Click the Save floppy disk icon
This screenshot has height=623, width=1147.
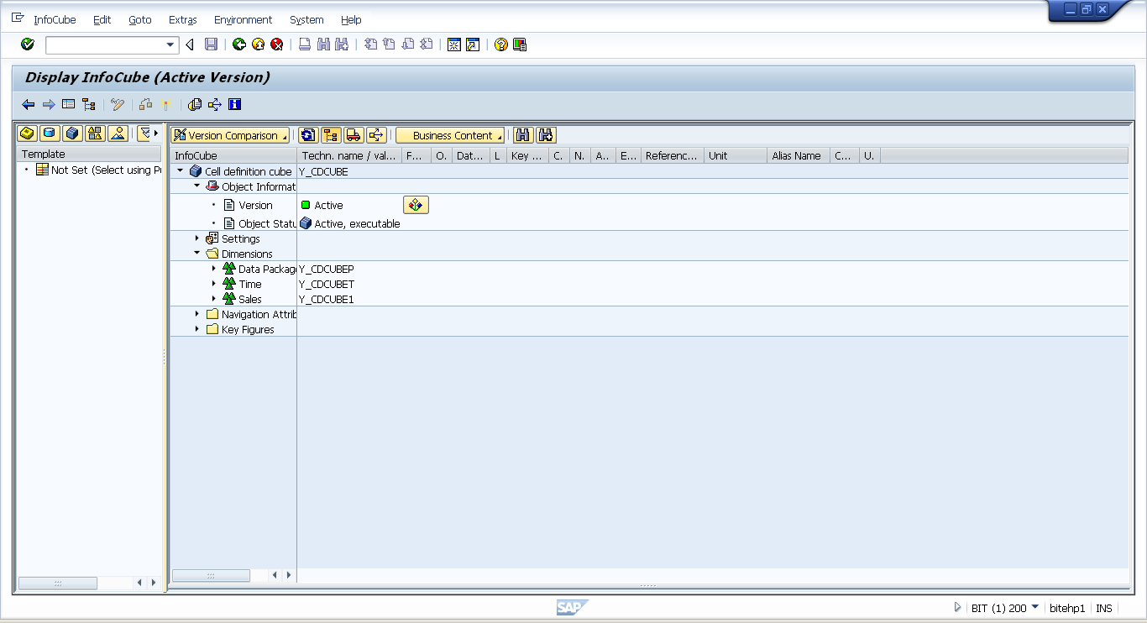(x=211, y=44)
